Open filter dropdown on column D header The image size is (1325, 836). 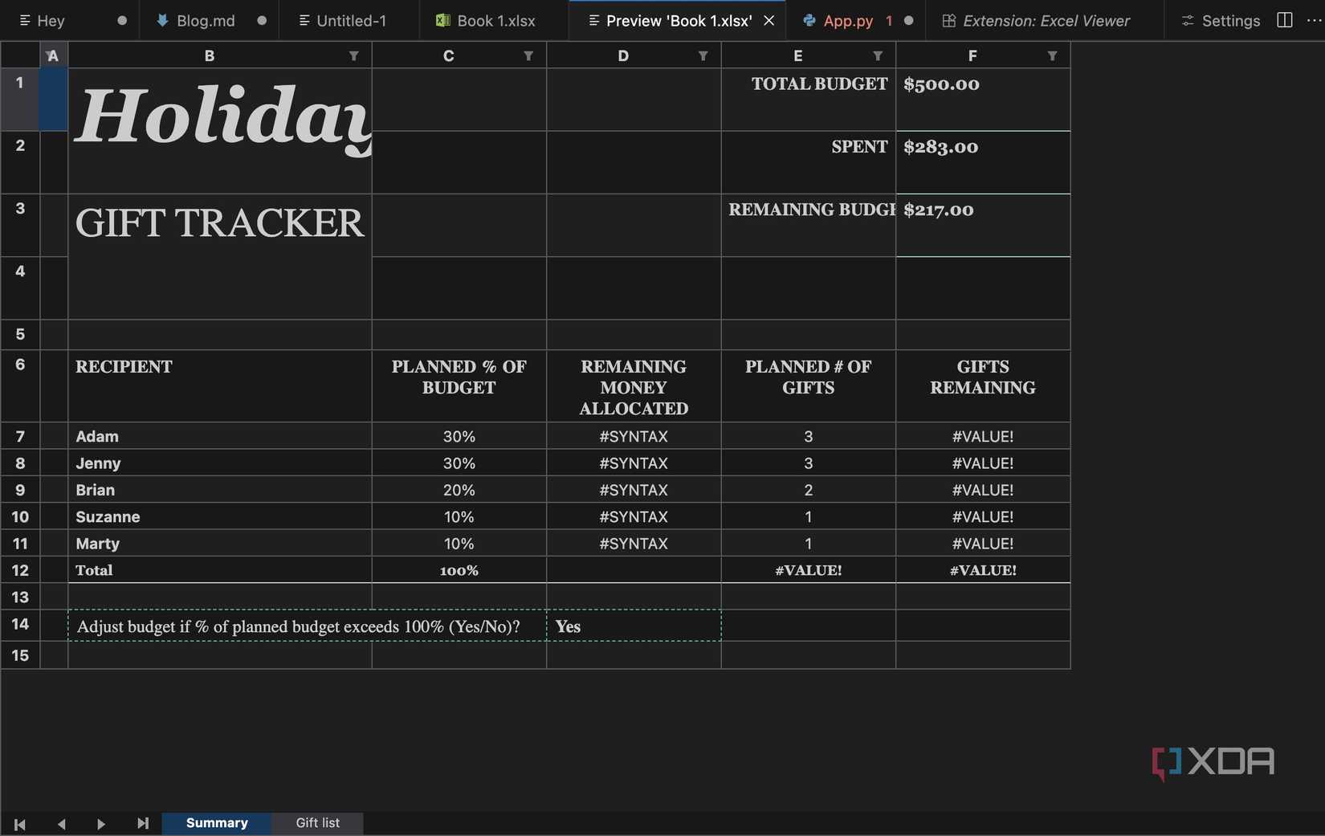click(x=703, y=55)
